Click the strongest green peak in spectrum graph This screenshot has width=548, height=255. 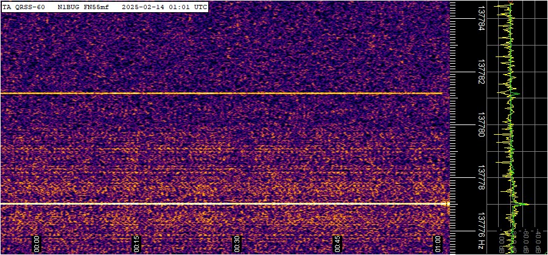pyautogui.click(x=527, y=204)
